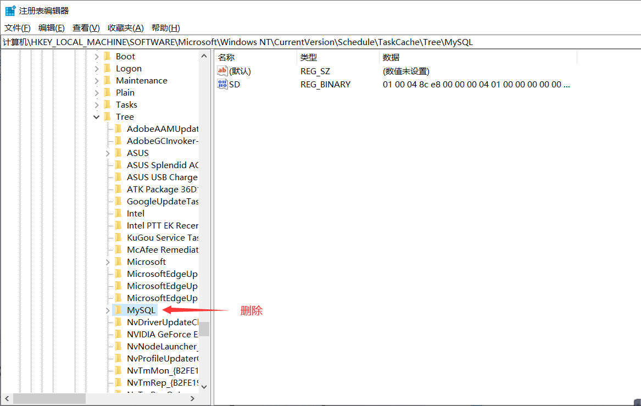Click the ASUS folder icon

click(119, 153)
